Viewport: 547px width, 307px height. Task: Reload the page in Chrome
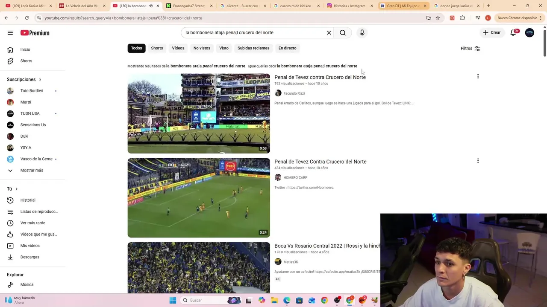[26, 18]
